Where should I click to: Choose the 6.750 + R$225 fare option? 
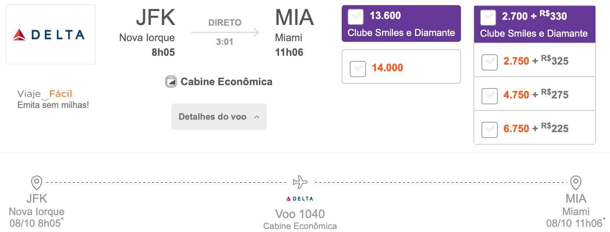tap(490, 130)
